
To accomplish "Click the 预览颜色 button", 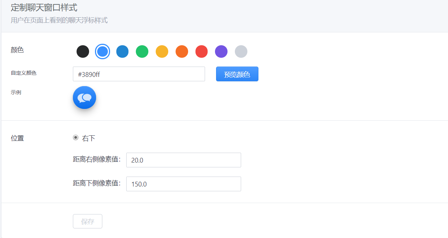I will point(237,74).
